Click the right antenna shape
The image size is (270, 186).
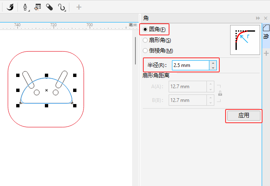tap(61, 79)
